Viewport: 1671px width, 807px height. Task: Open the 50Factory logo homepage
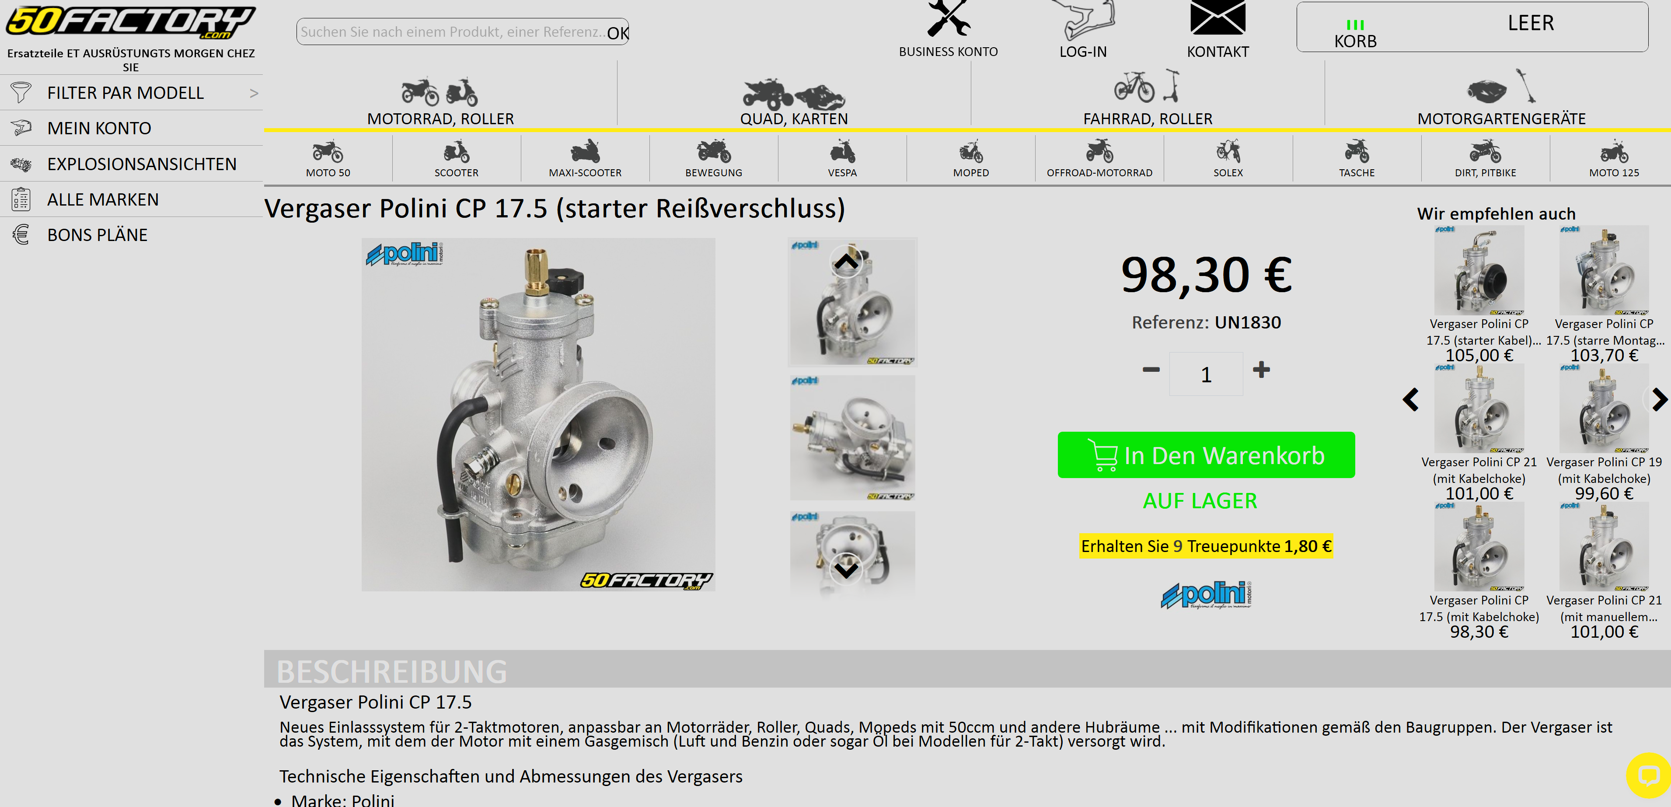(x=130, y=22)
